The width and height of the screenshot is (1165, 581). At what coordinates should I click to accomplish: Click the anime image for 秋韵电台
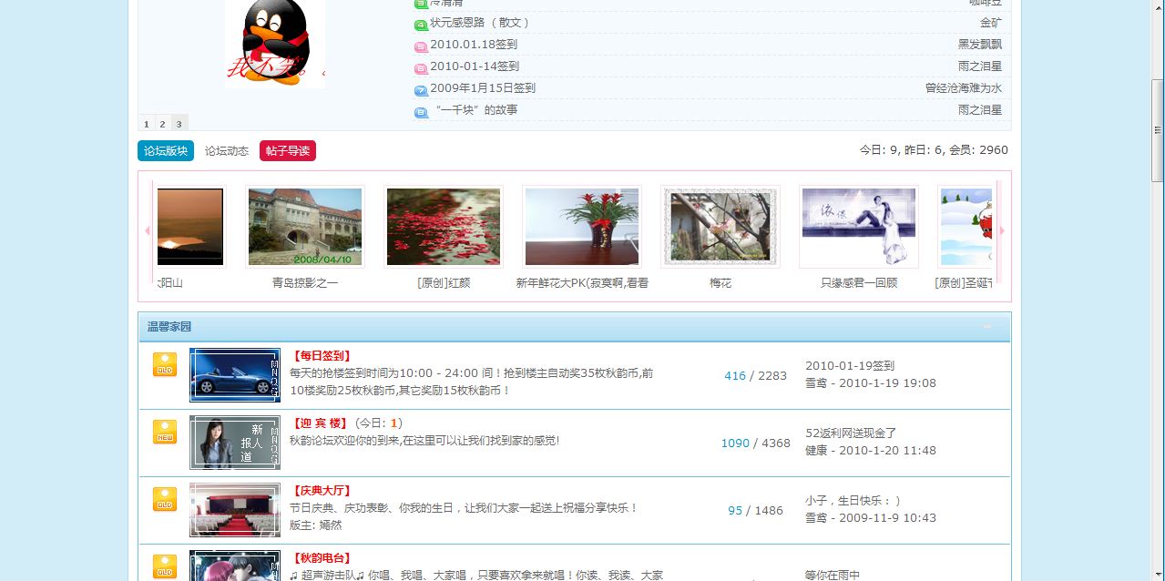tap(235, 566)
